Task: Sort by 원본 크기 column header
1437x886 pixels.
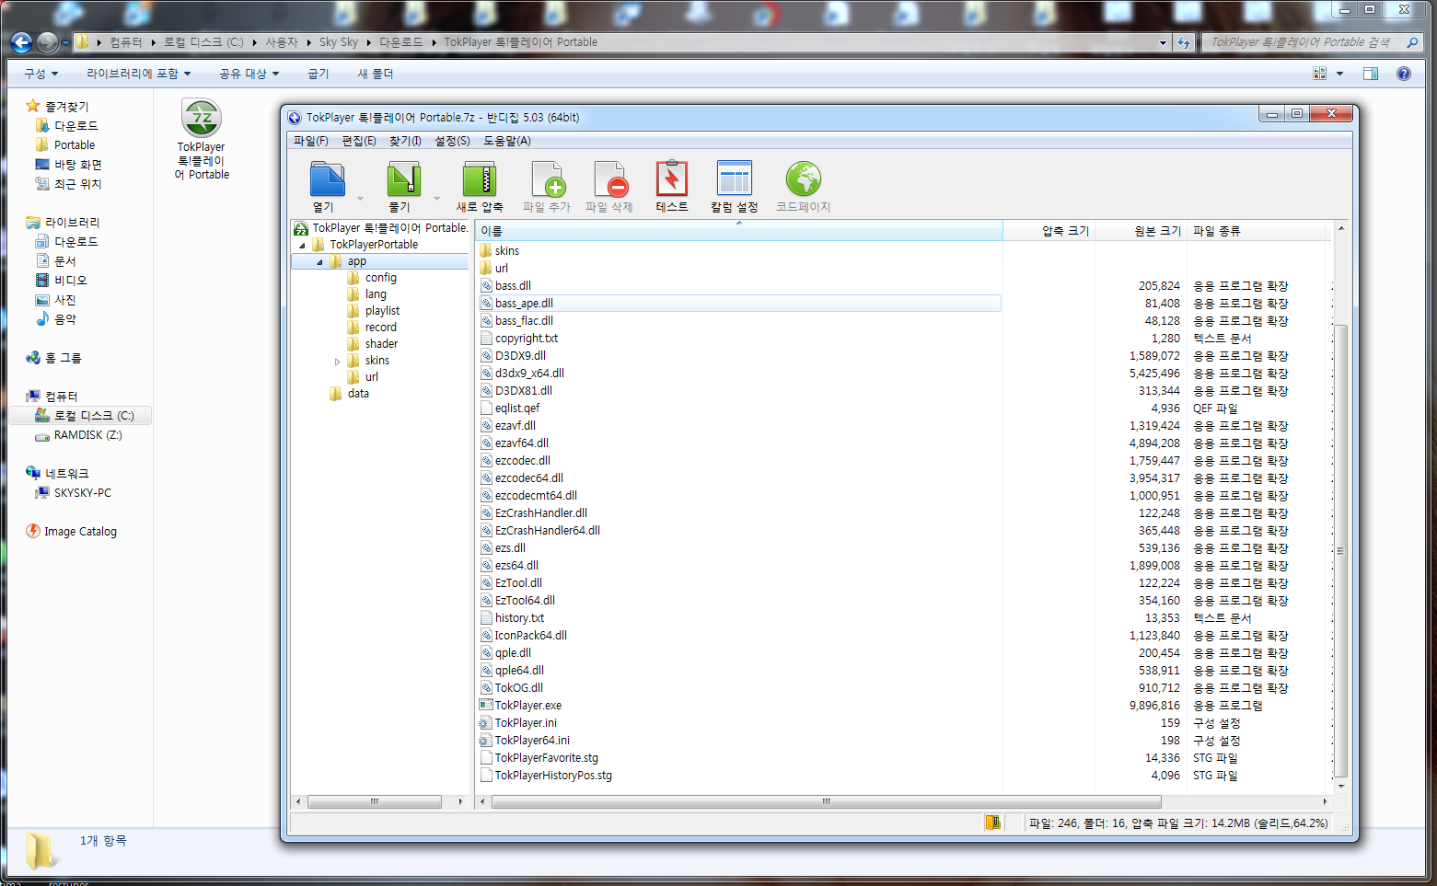Action: click(1141, 231)
